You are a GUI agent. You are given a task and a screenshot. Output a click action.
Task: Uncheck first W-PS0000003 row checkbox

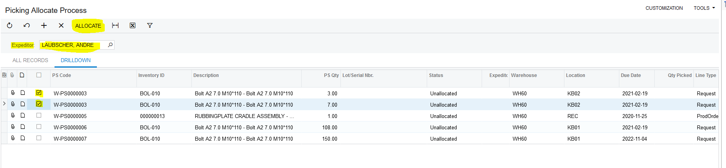pos(39,93)
